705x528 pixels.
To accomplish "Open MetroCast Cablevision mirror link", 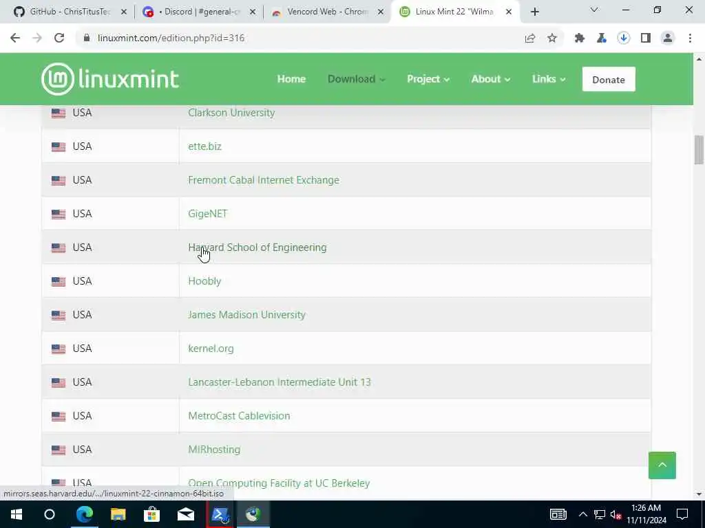I will pos(239,416).
